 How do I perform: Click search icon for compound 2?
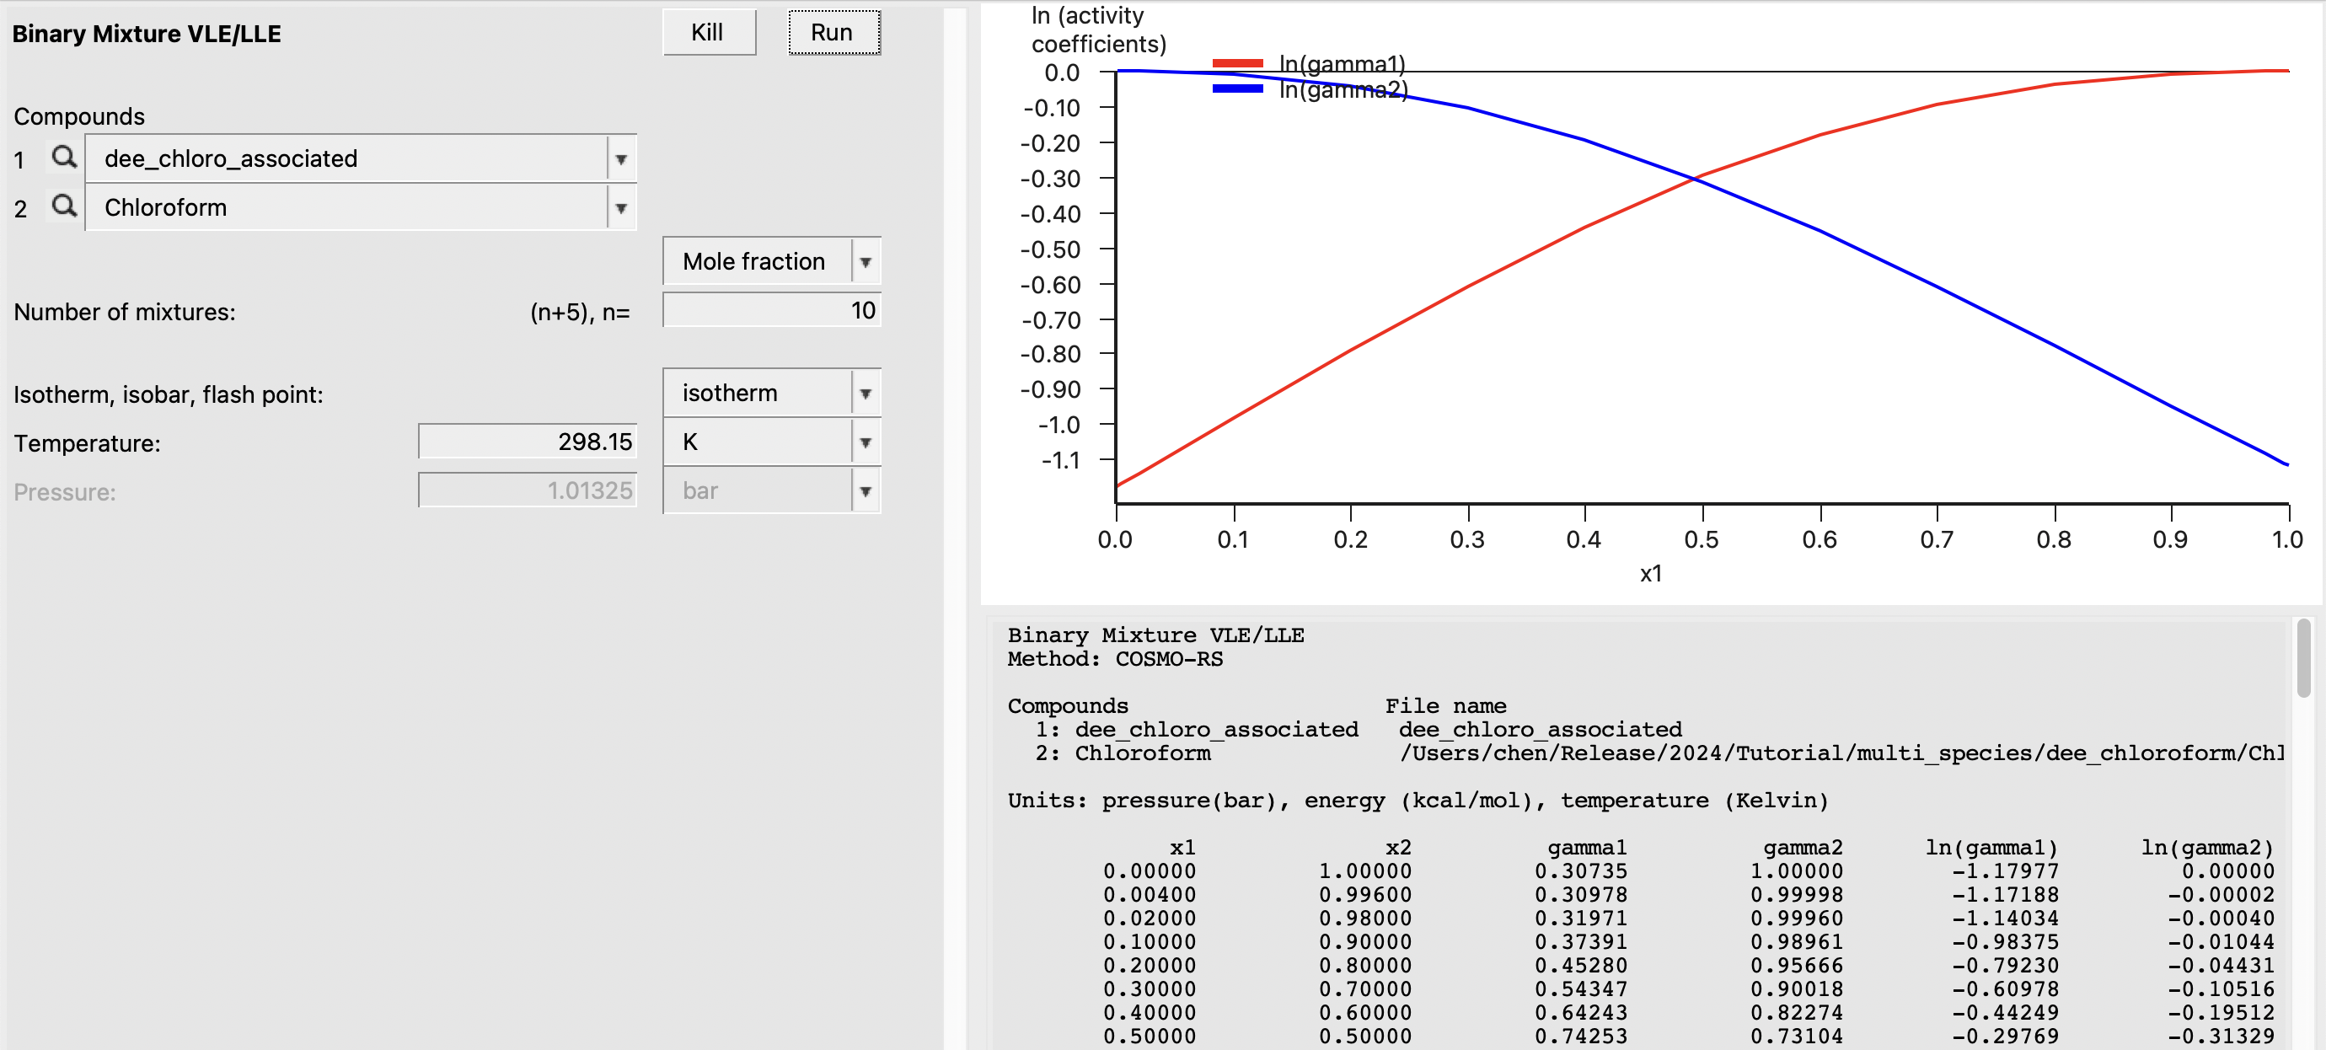(63, 206)
